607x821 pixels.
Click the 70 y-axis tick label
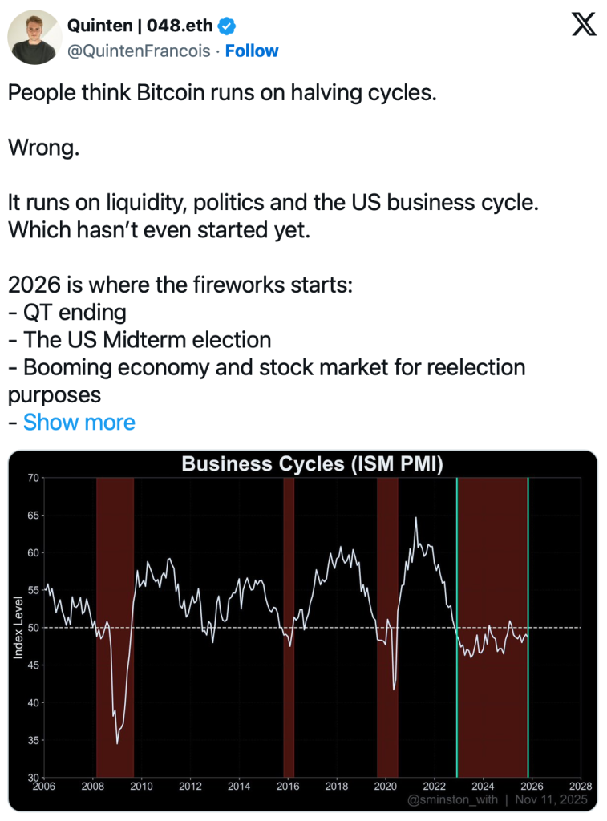(33, 478)
